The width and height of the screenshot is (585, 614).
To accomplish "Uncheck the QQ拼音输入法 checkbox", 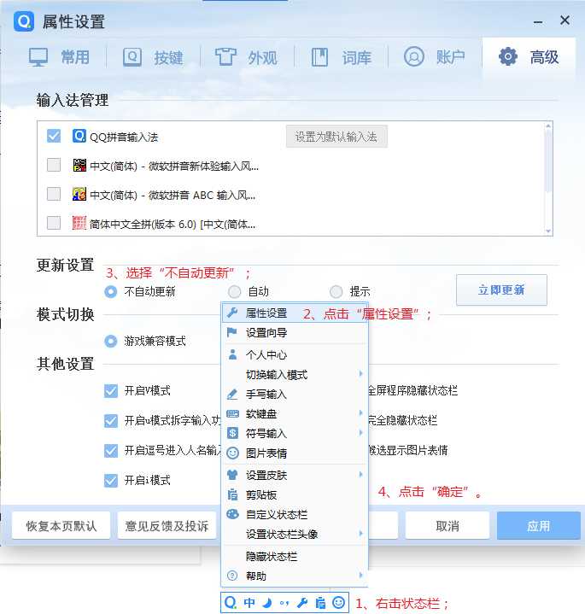I will [x=54, y=137].
